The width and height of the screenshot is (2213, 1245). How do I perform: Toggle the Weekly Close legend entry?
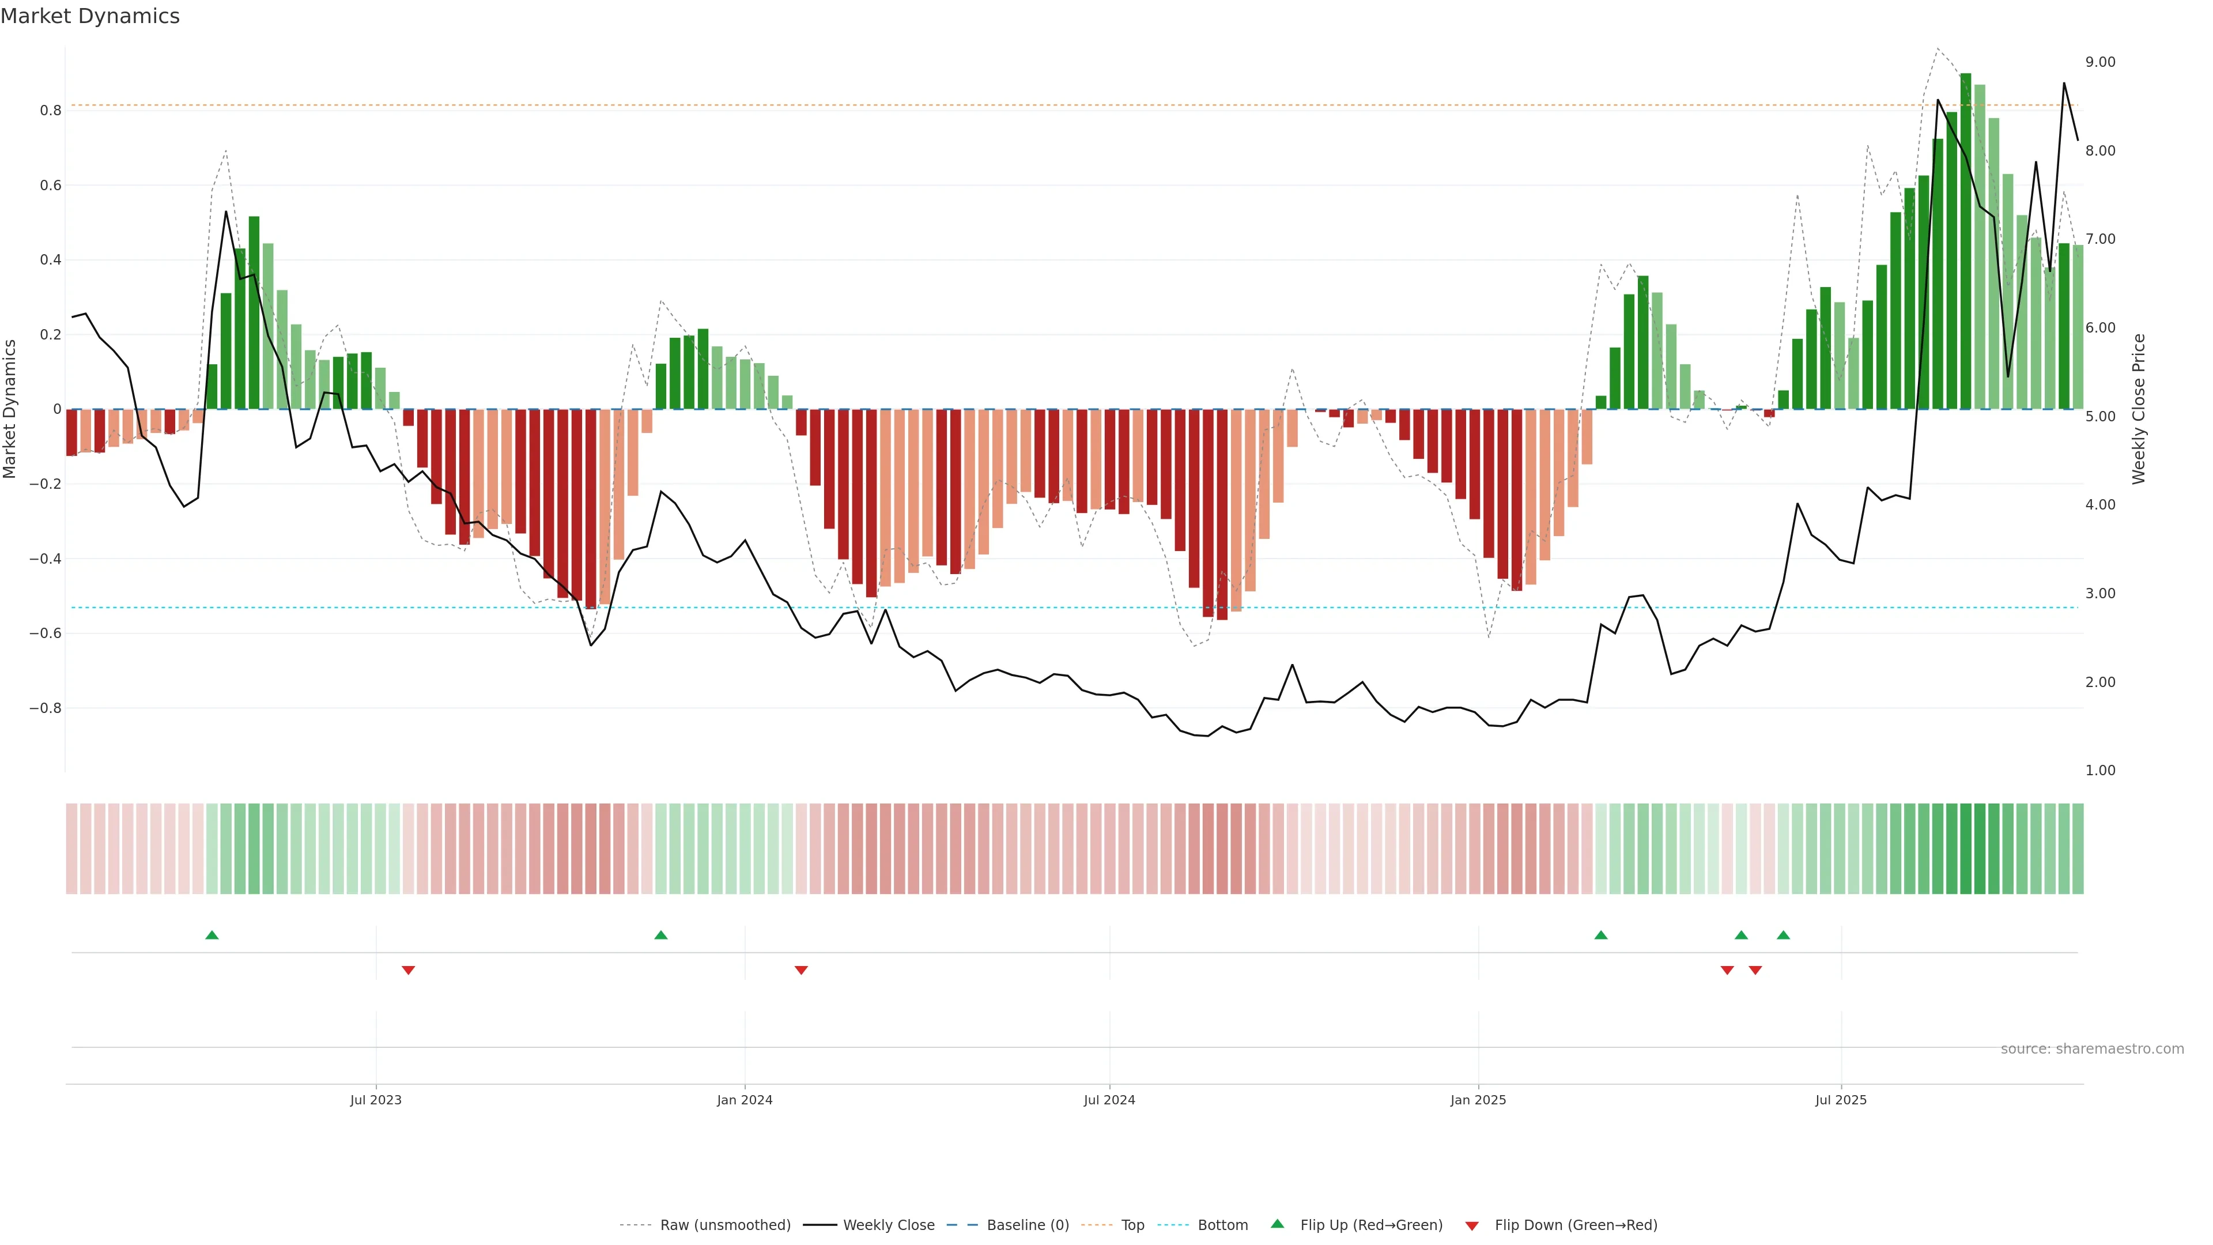[x=888, y=1225]
